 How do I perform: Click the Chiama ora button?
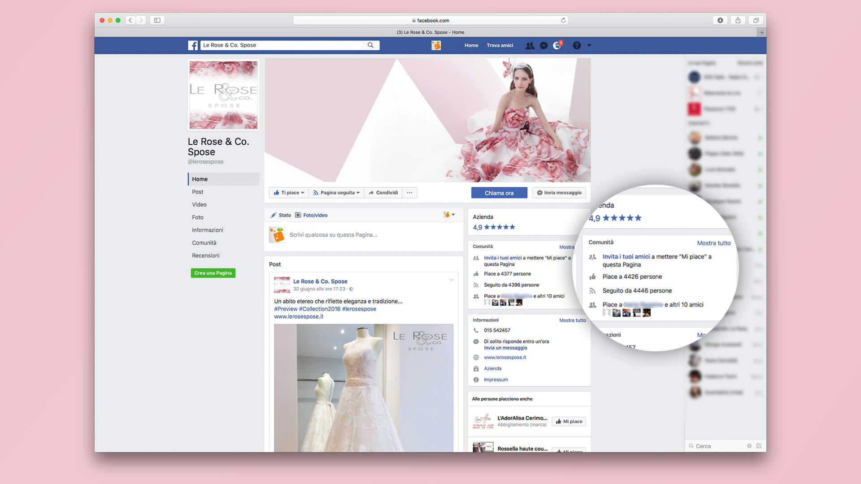[x=499, y=193]
